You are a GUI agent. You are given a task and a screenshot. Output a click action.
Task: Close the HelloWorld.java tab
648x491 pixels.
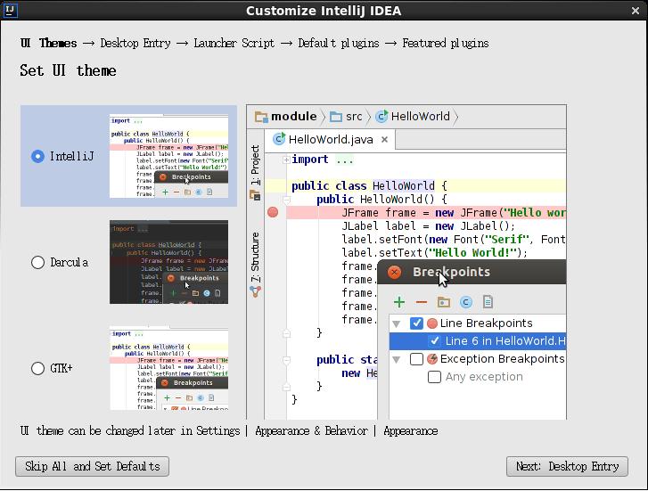[x=384, y=140]
